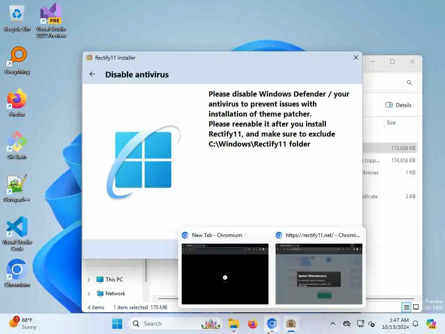445x334 pixels.
Task: Open the weather widget showing 88°F
Action: click(x=23, y=324)
